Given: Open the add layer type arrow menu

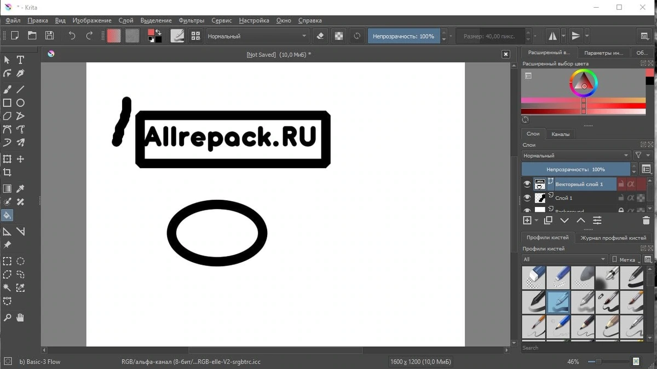Looking at the screenshot, I should pyautogui.click(x=536, y=221).
